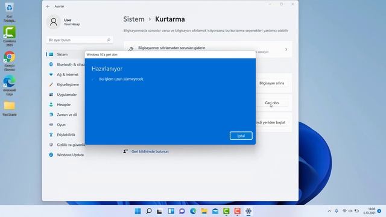Open Zaman ve dil settings
Screen dimensions: 386x217
(x=67, y=115)
